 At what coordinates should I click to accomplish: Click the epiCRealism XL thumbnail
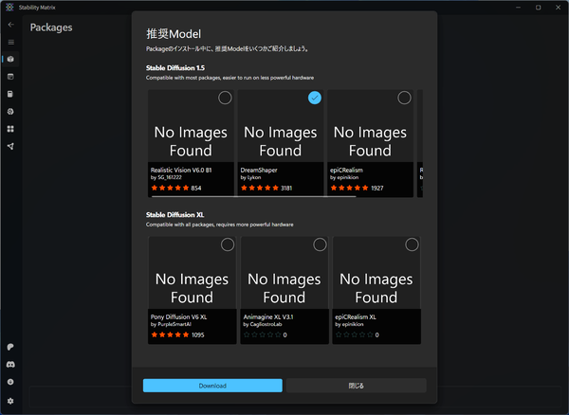376,273
